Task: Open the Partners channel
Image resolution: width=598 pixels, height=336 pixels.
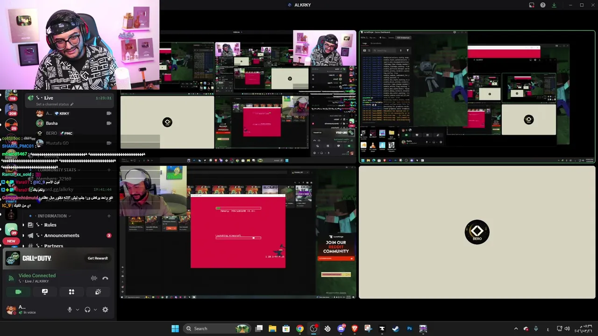Action: (54, 246)
